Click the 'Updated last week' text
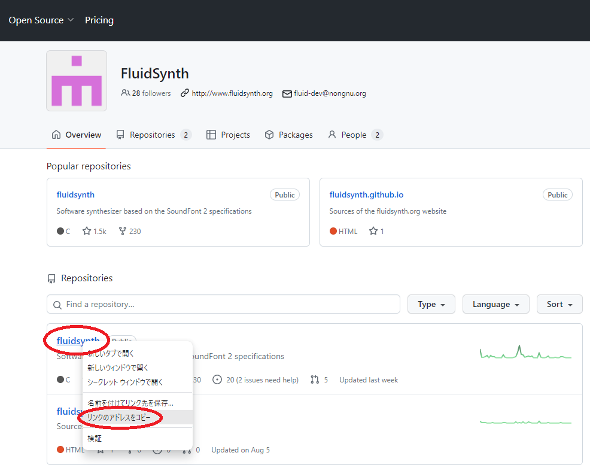 [x=369, y=380]
